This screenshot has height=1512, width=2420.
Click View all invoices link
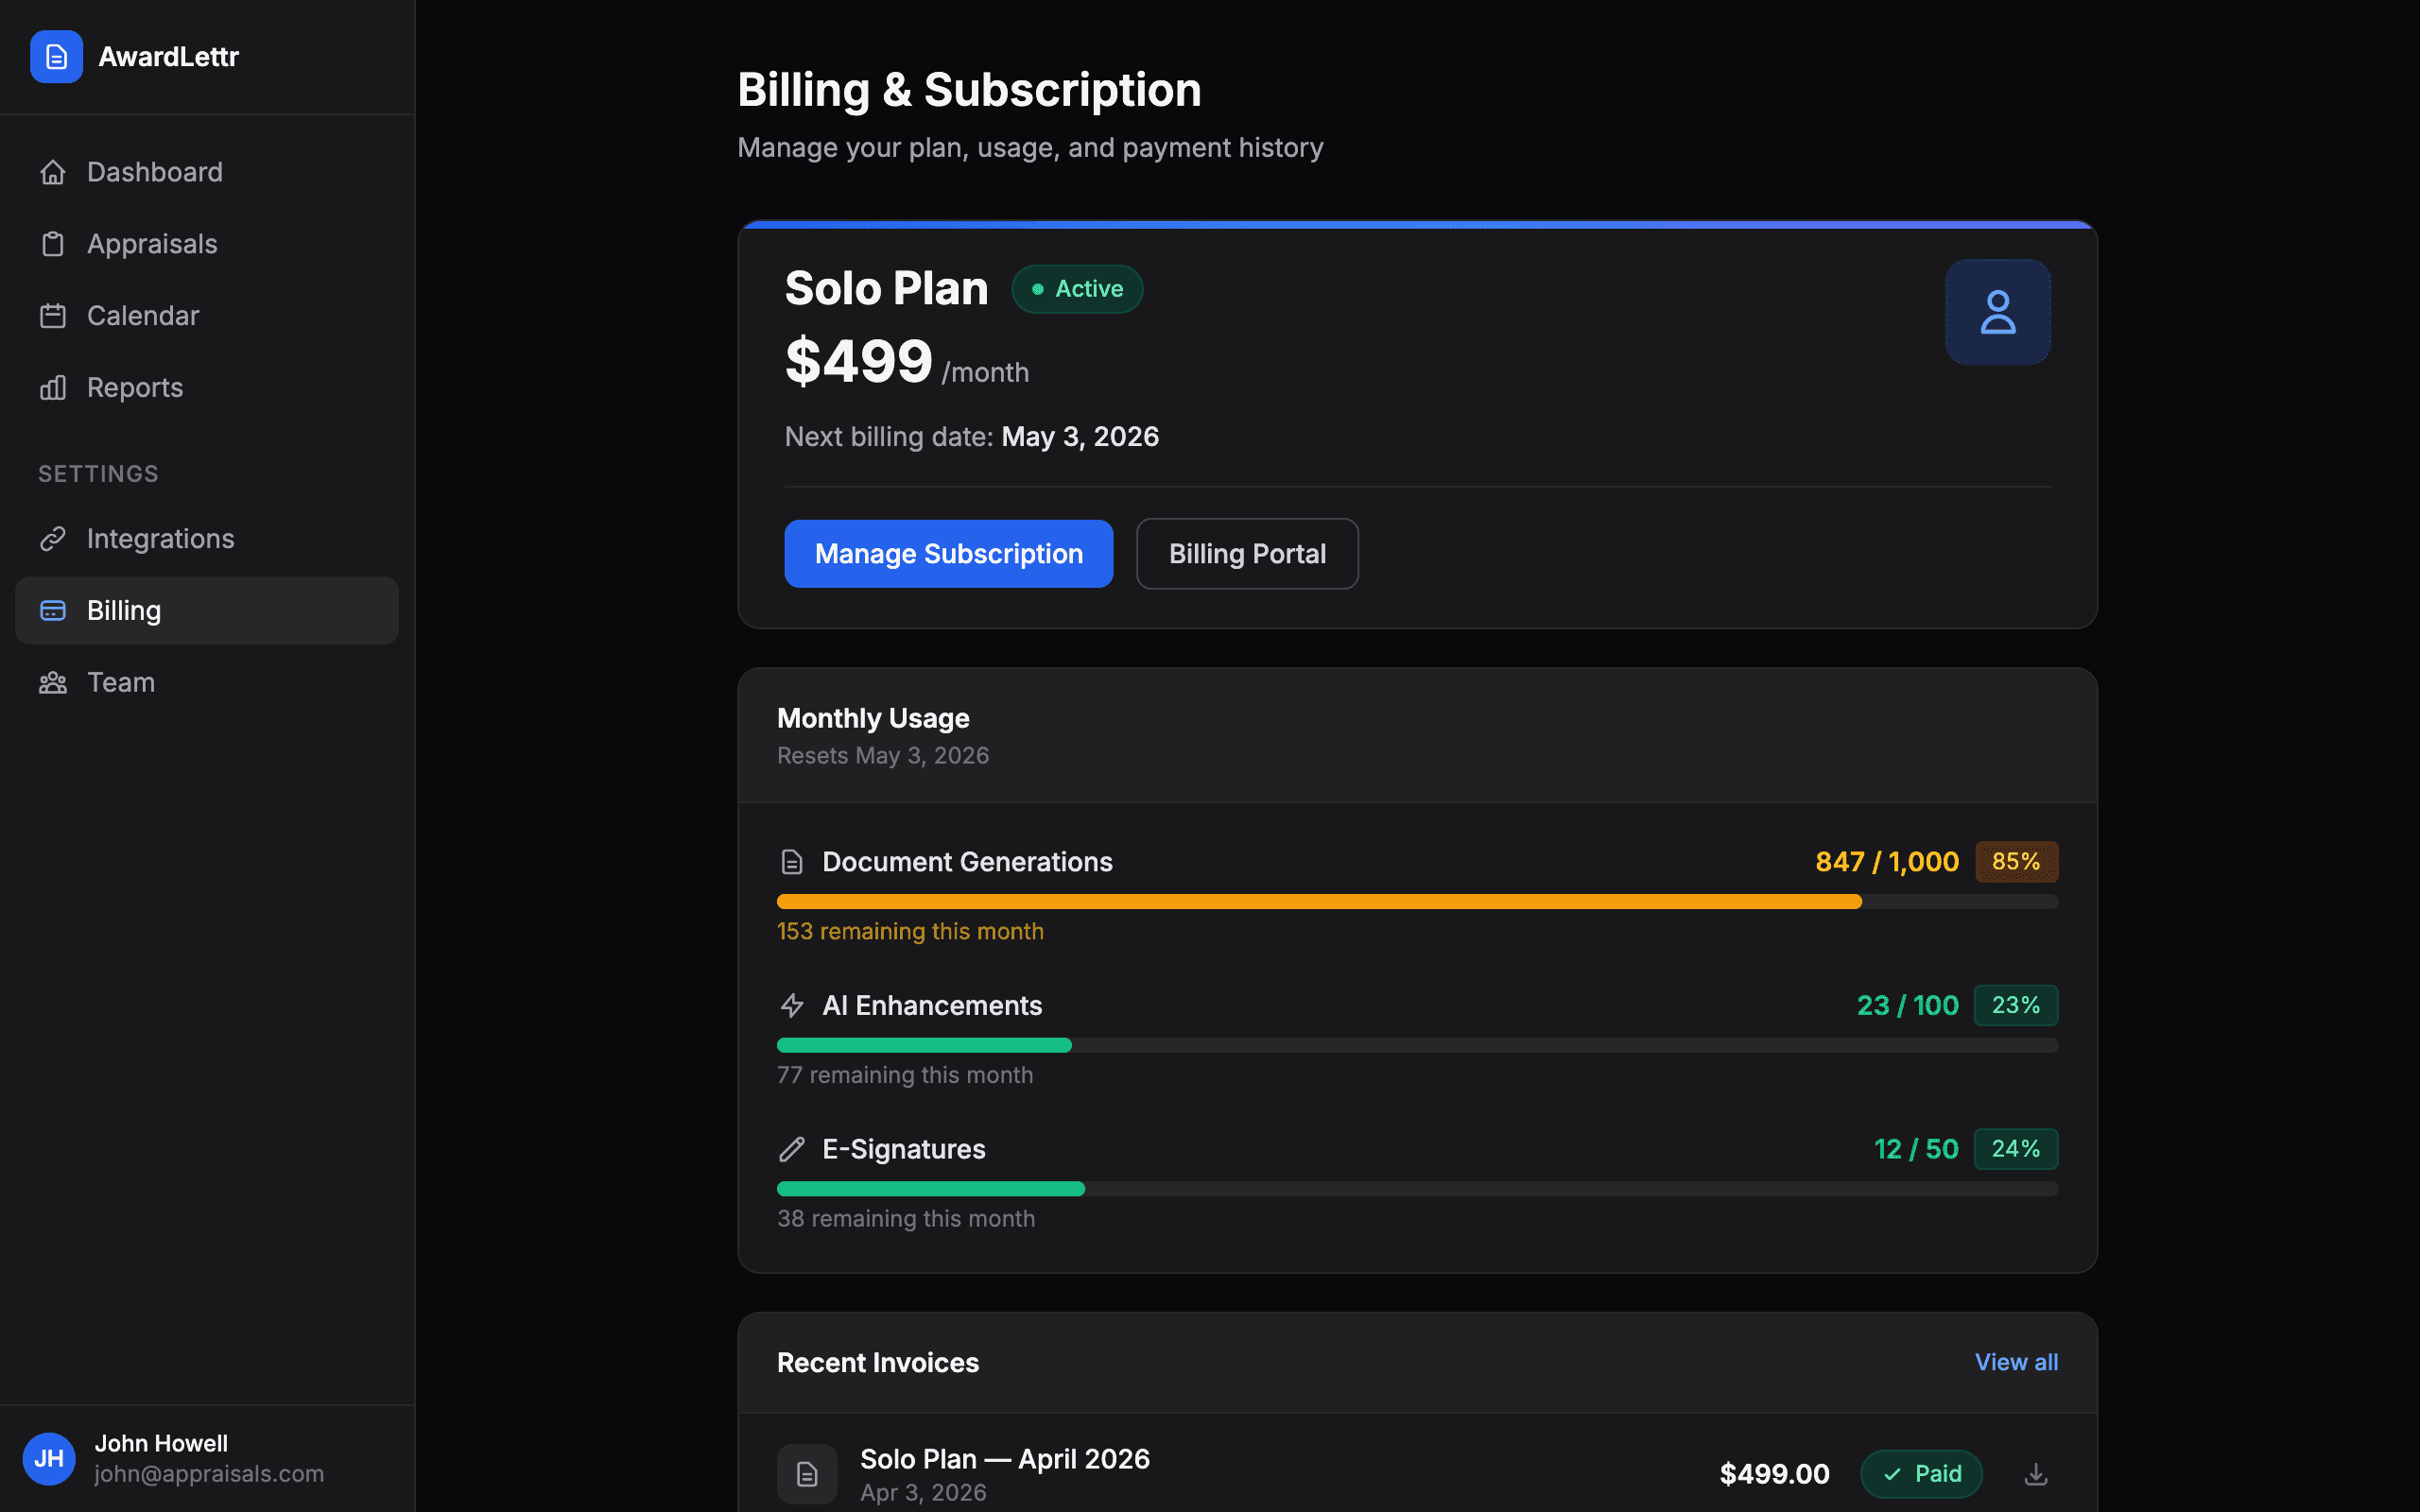point(2016,1362)
